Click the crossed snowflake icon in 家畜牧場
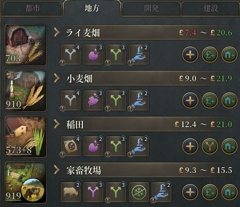 click(x=139, y=192)
